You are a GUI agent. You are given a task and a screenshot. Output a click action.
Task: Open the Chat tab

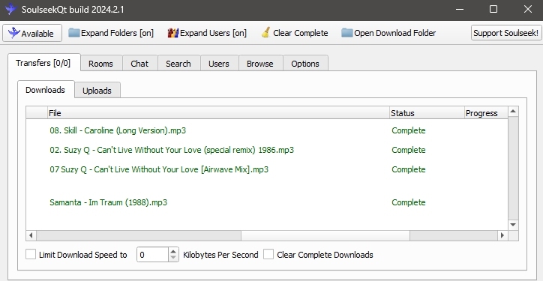[x=139, y=64]
